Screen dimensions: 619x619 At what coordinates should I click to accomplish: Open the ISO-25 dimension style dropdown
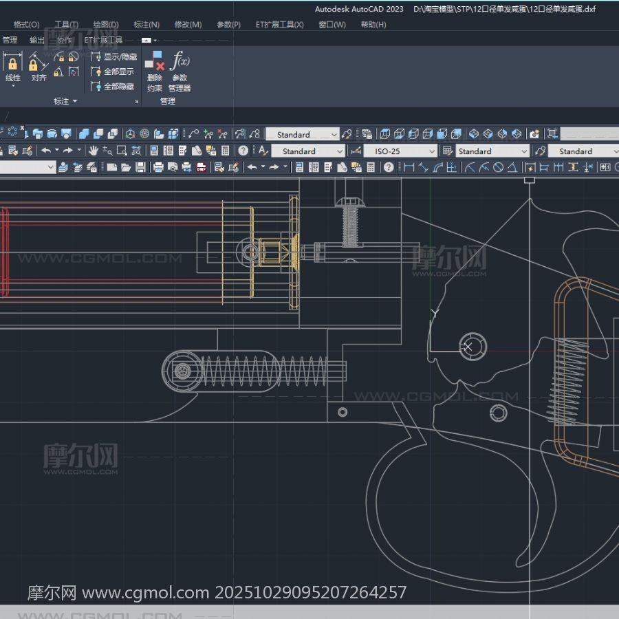click(400, 151)
